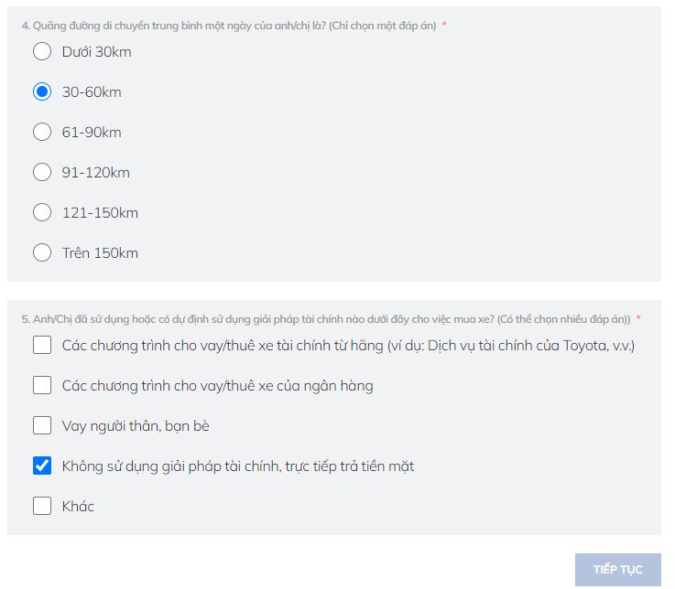Enable the bank loan "ngân hàng" checkbox
Image resolution: width=675 pixels, height=589 pixels.
(x=42, y=385)
